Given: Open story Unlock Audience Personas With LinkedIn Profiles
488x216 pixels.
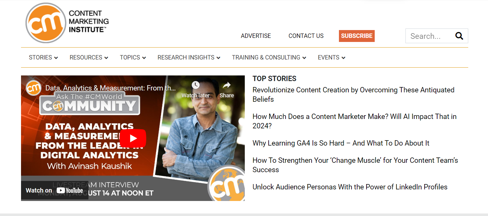Looking at the screenshot, I should point(350,187).
